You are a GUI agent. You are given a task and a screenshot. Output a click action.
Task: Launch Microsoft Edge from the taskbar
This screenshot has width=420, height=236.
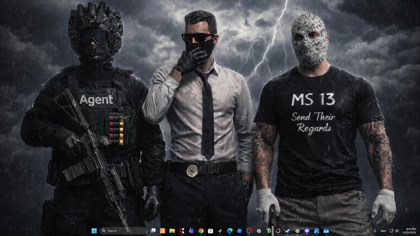click(230, 231)
